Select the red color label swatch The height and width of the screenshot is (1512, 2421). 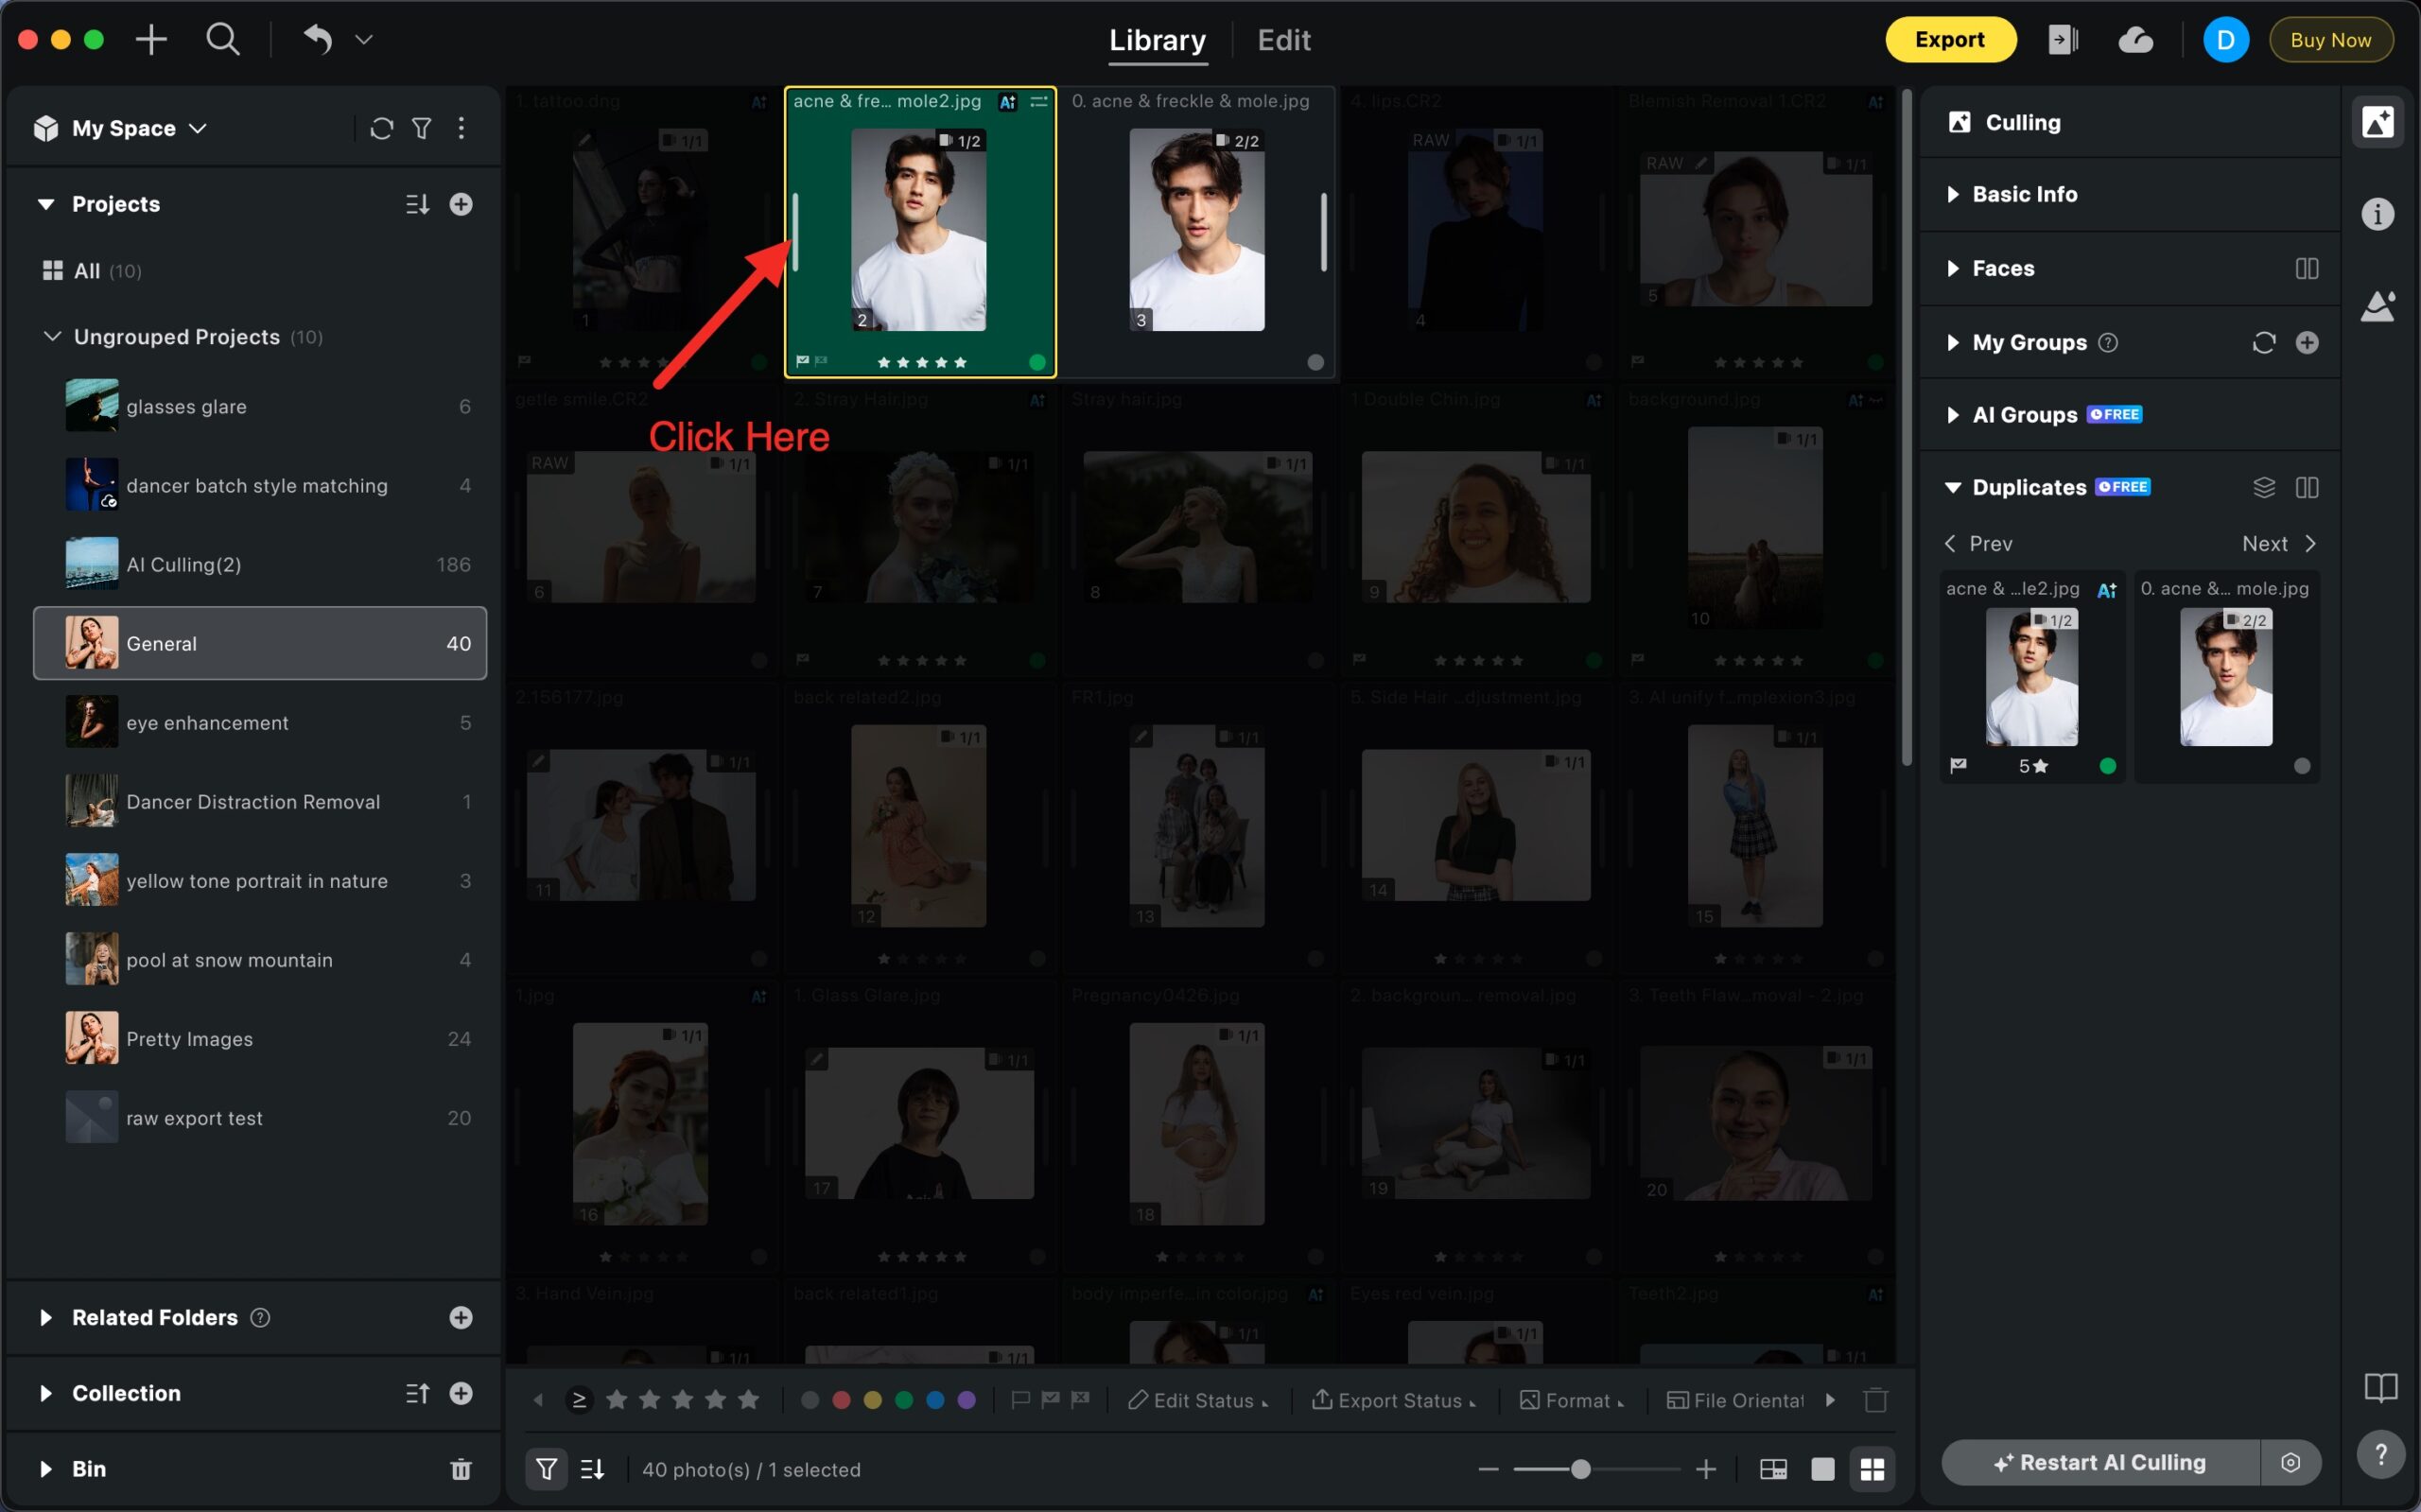(841, 1400)
